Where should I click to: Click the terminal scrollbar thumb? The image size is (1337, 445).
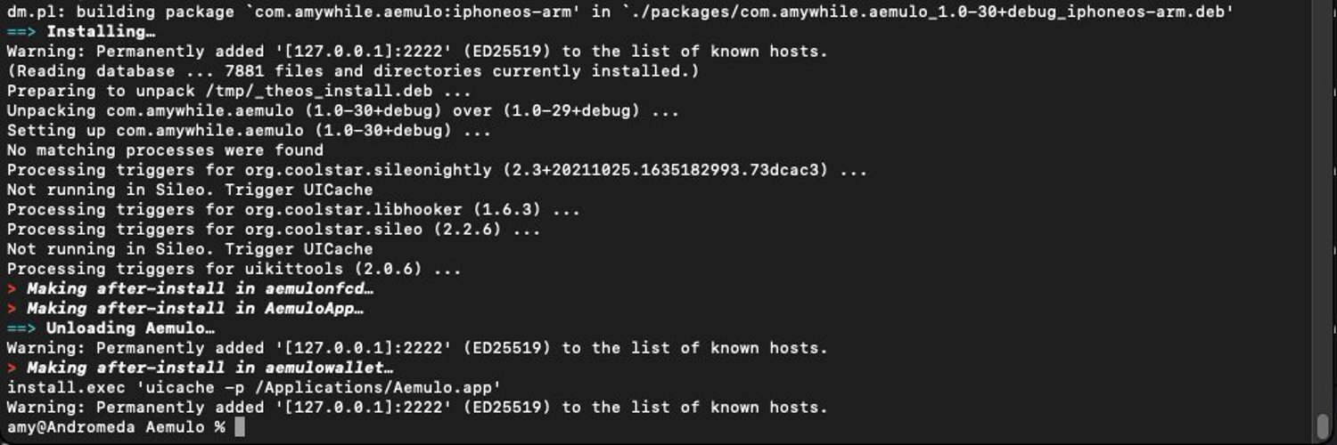coord(1322,426)
